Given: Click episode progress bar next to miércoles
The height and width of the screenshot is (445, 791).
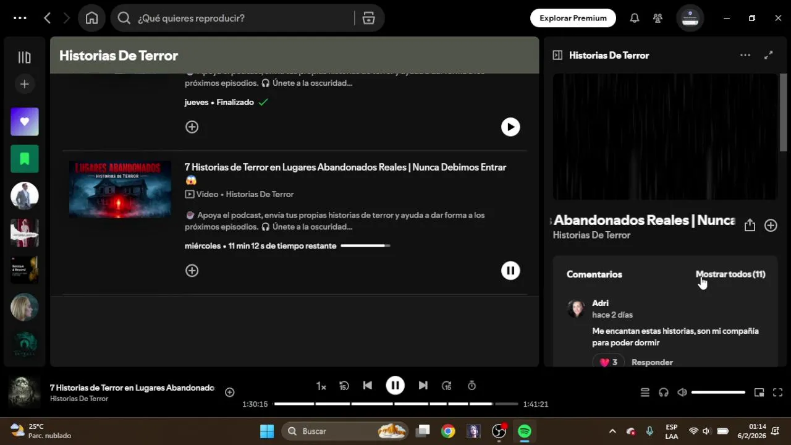Looking at the screenshot, I should pyautogui.click(x=365, y=245).
